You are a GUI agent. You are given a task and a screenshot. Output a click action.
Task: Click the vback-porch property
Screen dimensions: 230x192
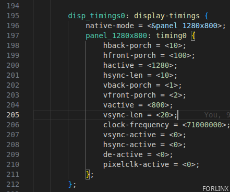[x=127, y=85]
